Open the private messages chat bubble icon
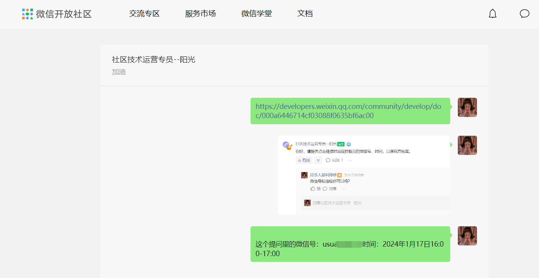The image size is (539, 278). pos(524,14)
